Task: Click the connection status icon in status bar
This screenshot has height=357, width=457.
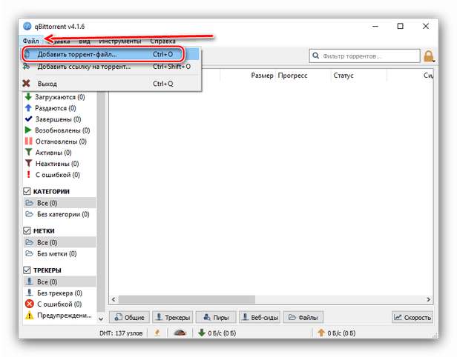Action: (157, 333)
